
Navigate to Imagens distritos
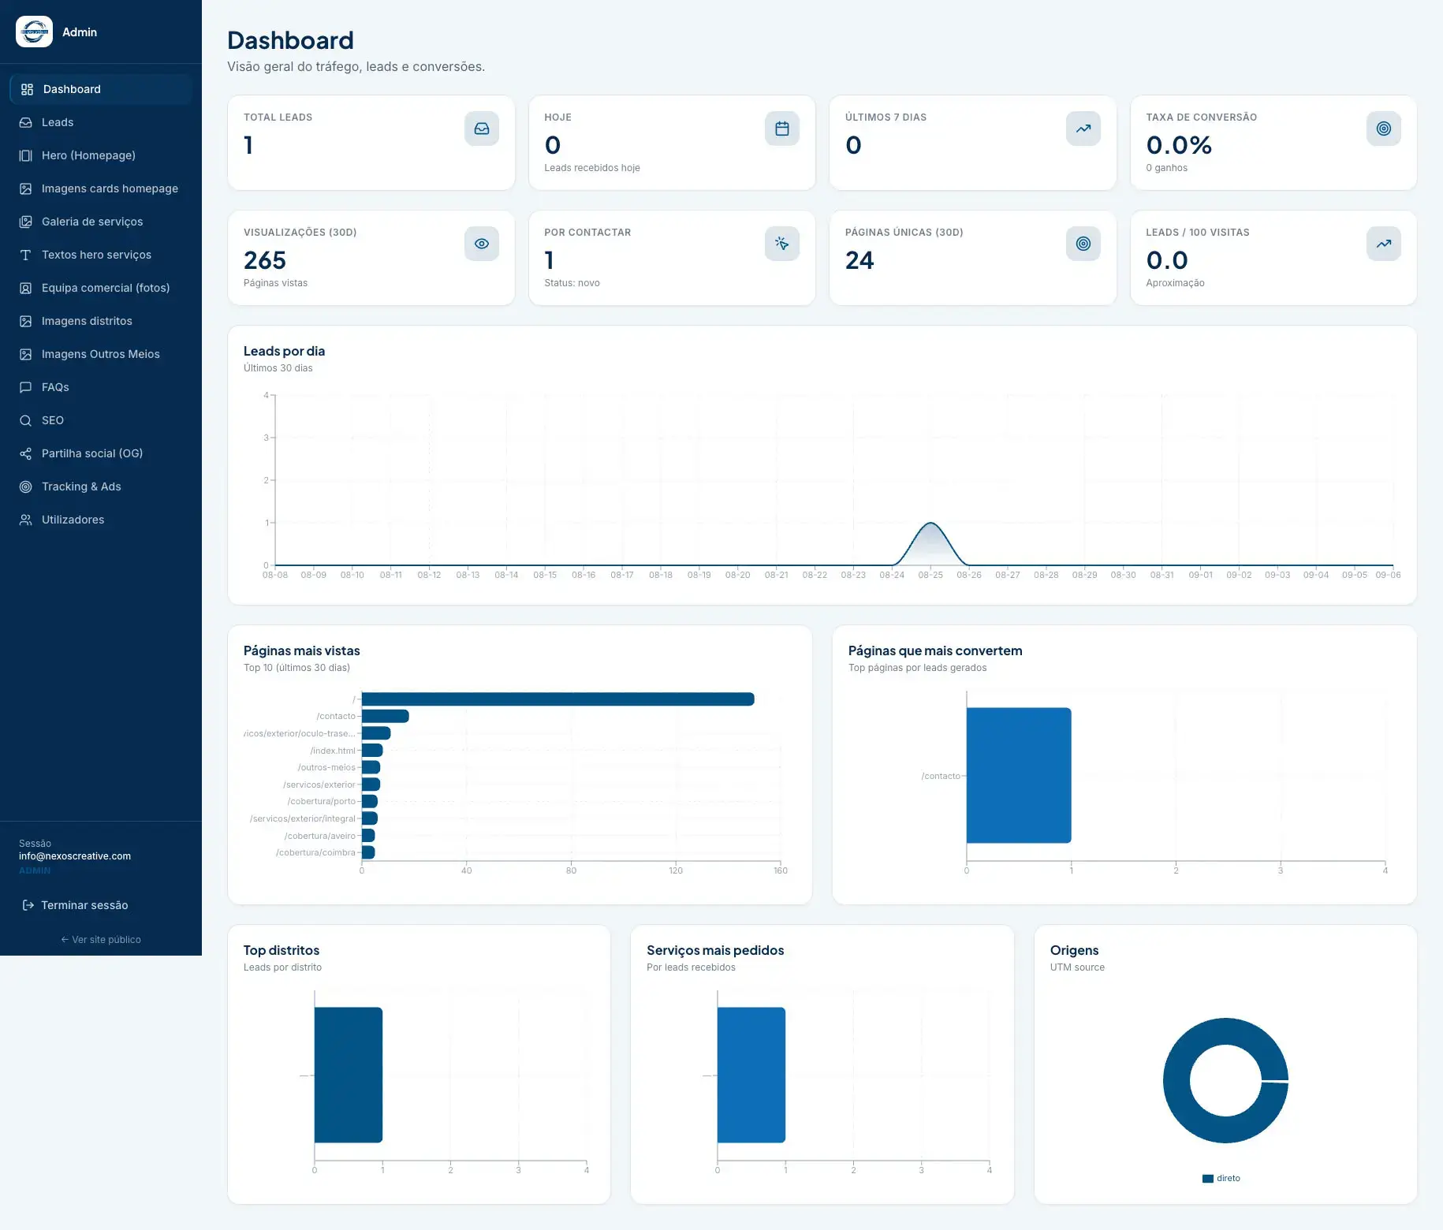[101, 321]
